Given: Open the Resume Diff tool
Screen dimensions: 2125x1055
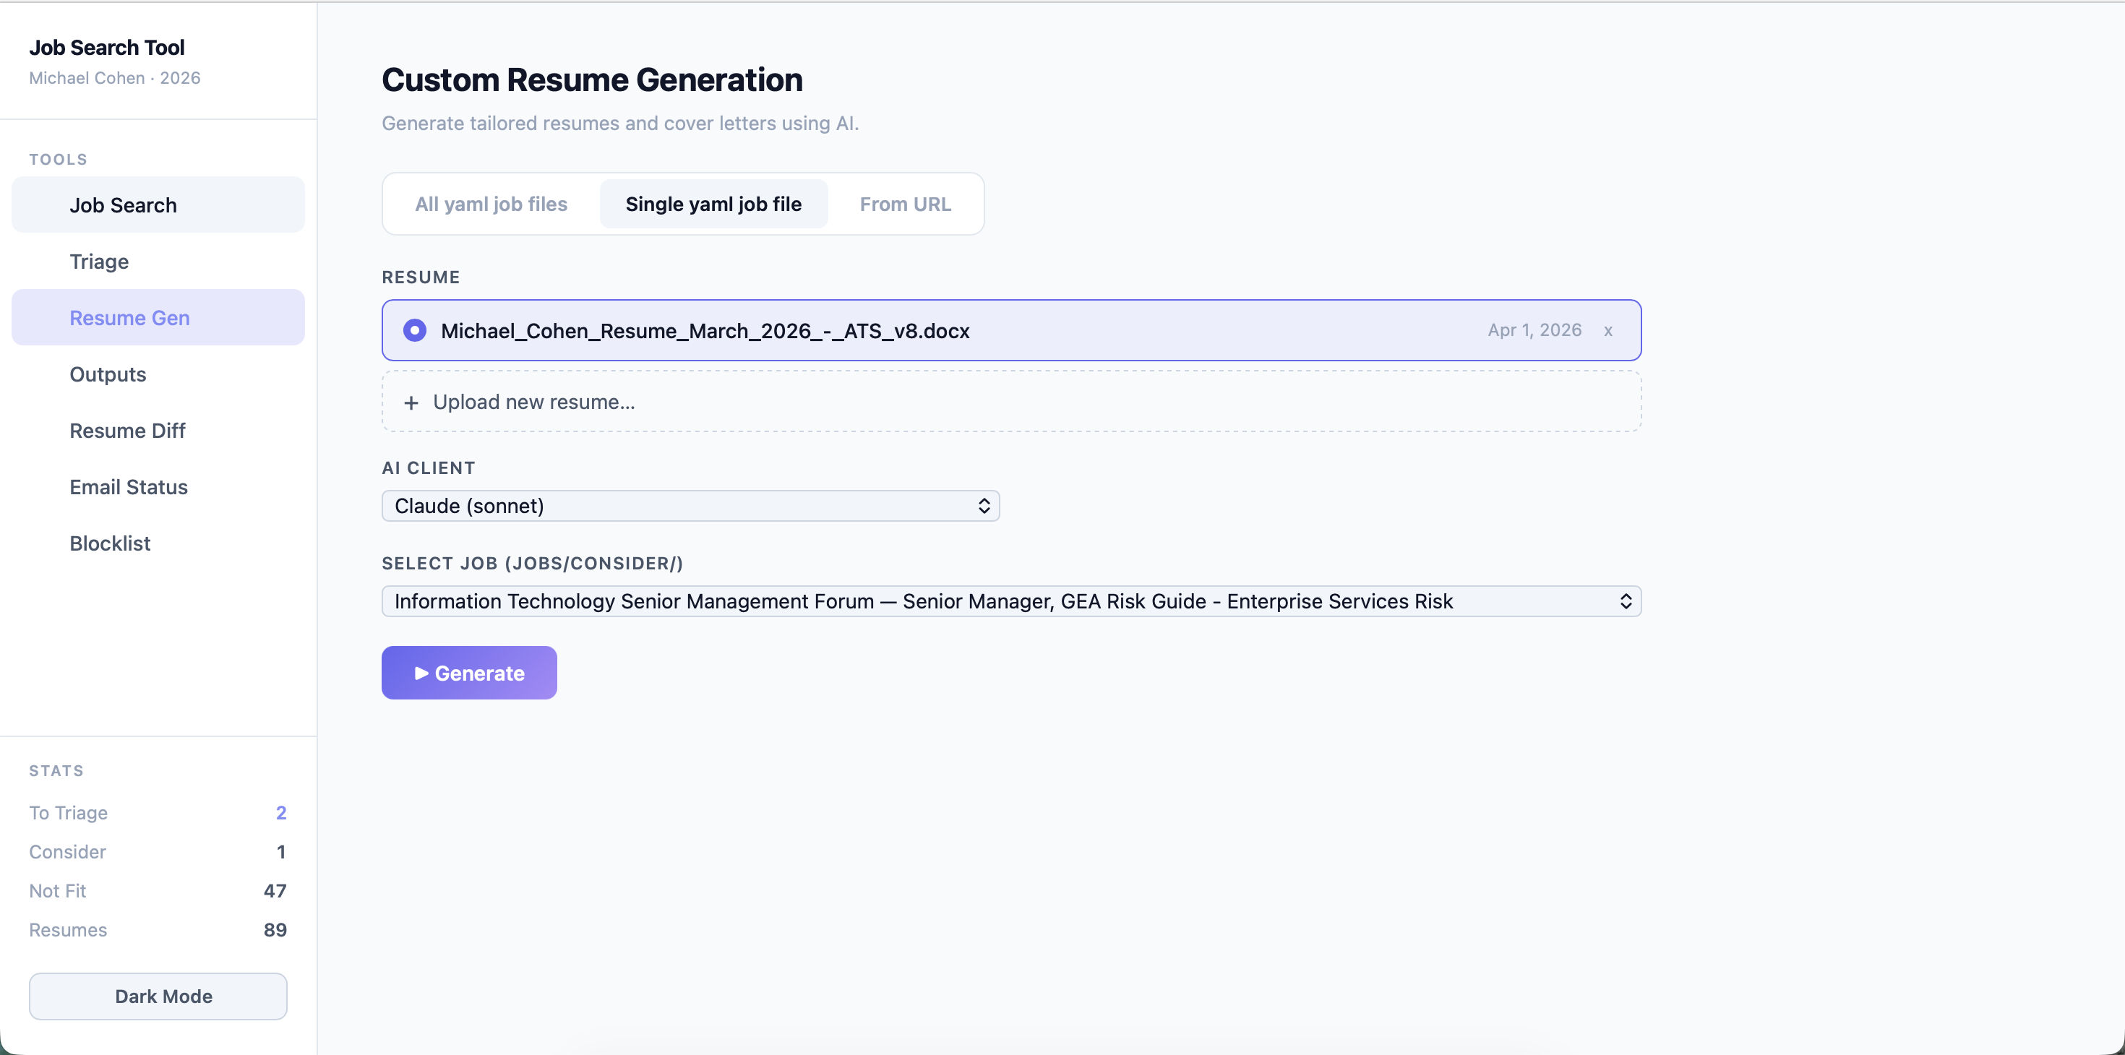Looking at the screenshot, I should pos(127,430).
